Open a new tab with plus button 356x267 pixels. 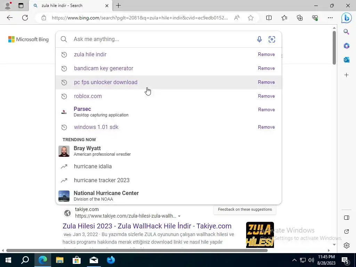[118, 6]
